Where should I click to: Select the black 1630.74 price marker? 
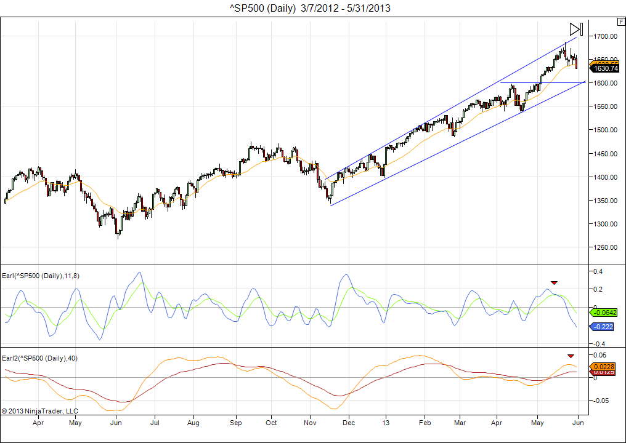click(x=606, y=69)
